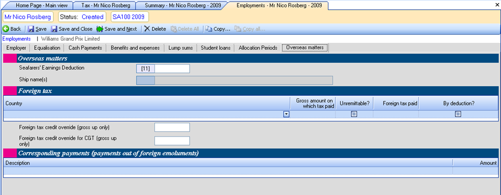Click the Amount column header
Screen dimensions: 501x195
point(475,163)
